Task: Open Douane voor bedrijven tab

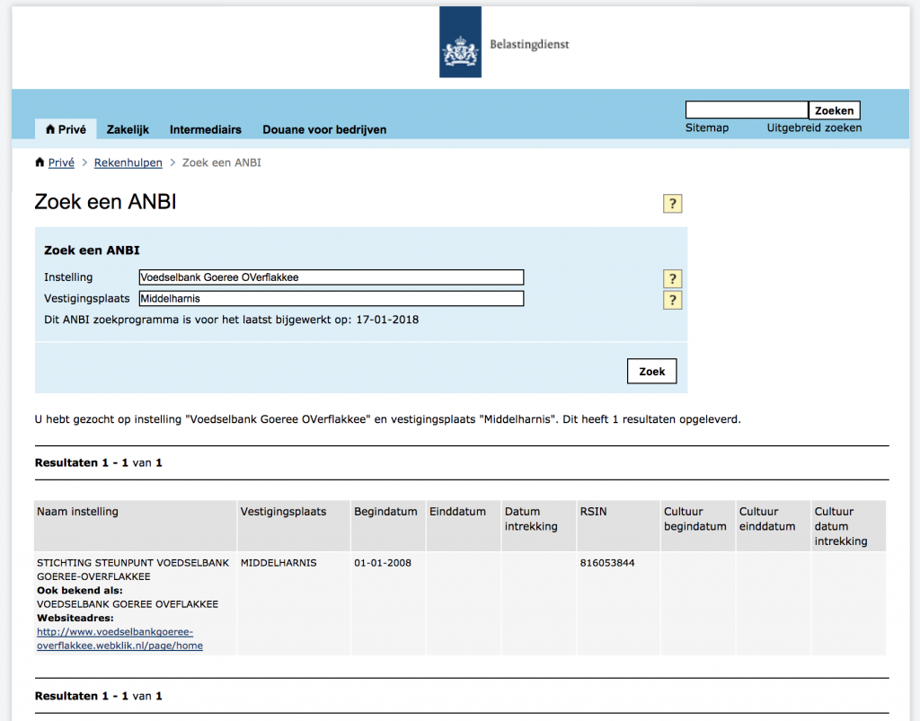Action: tap(324, 129)
